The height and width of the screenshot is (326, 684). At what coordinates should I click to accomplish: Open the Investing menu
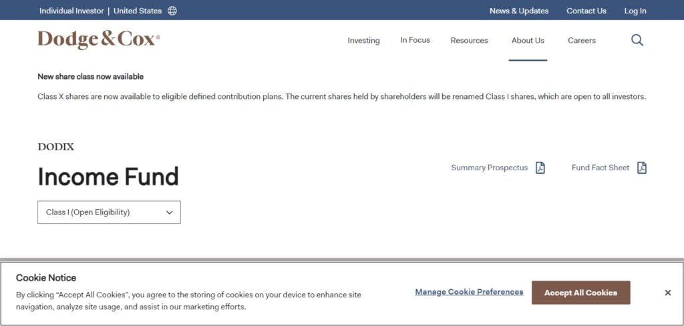point(363,40)
